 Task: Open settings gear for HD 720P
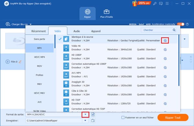click(165, 103)
